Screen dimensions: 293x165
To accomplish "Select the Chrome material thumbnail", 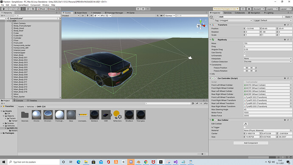I will (37, 115).
